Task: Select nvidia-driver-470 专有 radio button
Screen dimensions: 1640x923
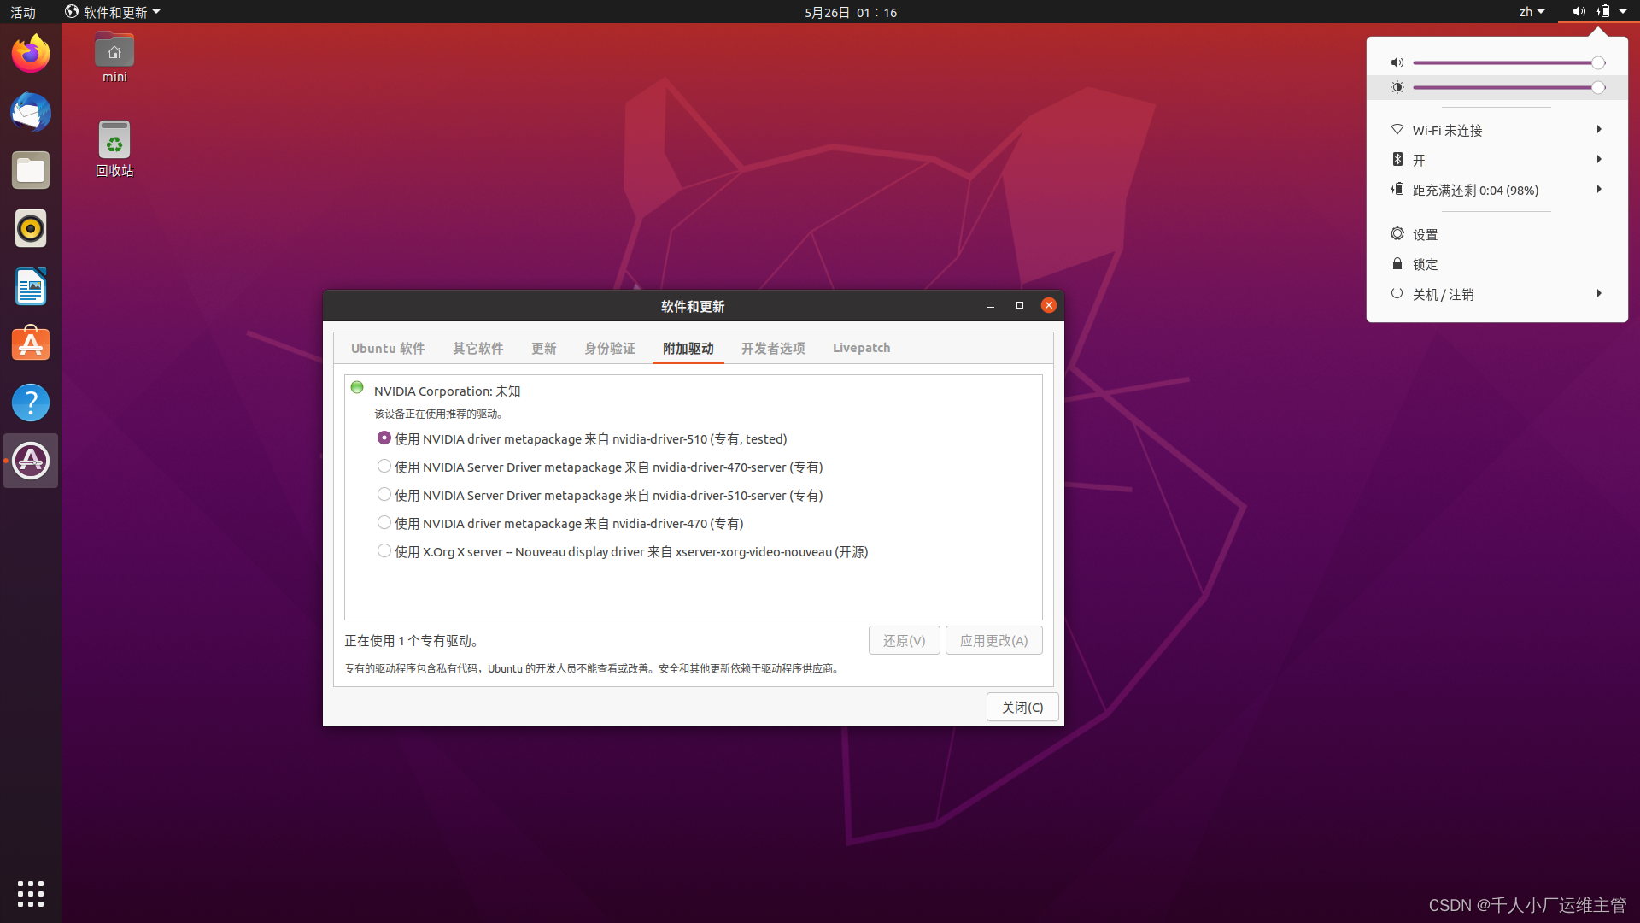Action: click(x=384, y=522)
